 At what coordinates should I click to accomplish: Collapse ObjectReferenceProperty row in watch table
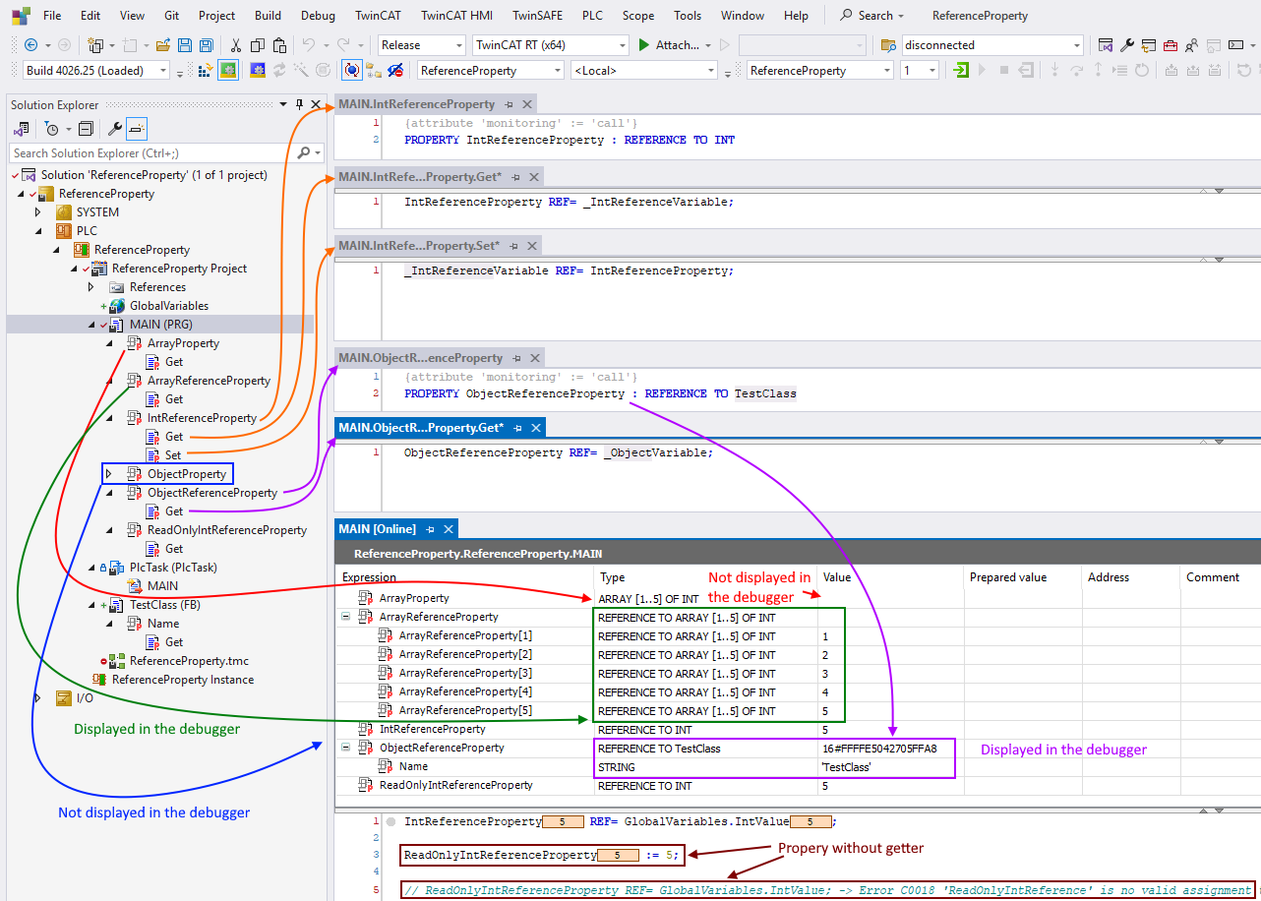click(345, 748)
